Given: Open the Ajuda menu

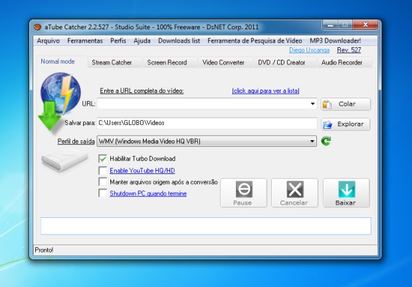Looking at the screenshot, I should [142, 41].
